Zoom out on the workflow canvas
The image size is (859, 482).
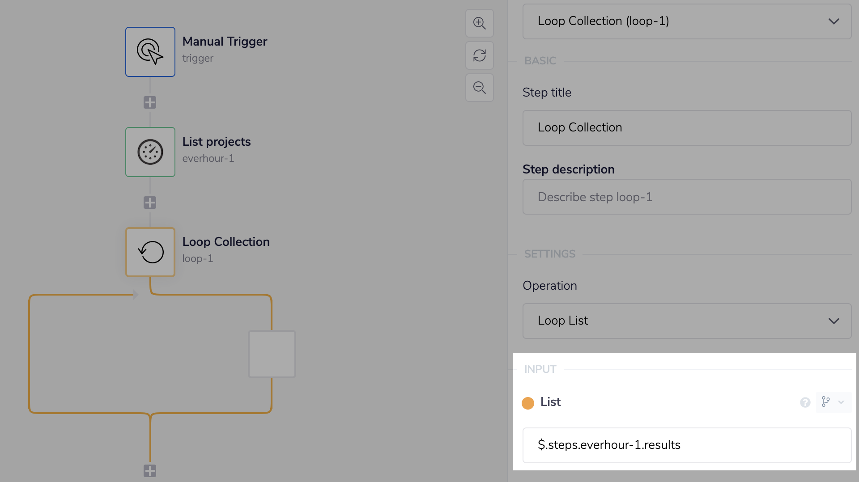pos(479,88)
